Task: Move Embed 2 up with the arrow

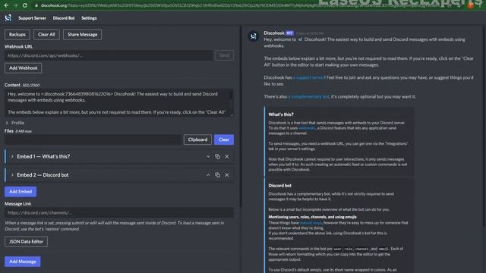Action: click(x=208, y=175)
